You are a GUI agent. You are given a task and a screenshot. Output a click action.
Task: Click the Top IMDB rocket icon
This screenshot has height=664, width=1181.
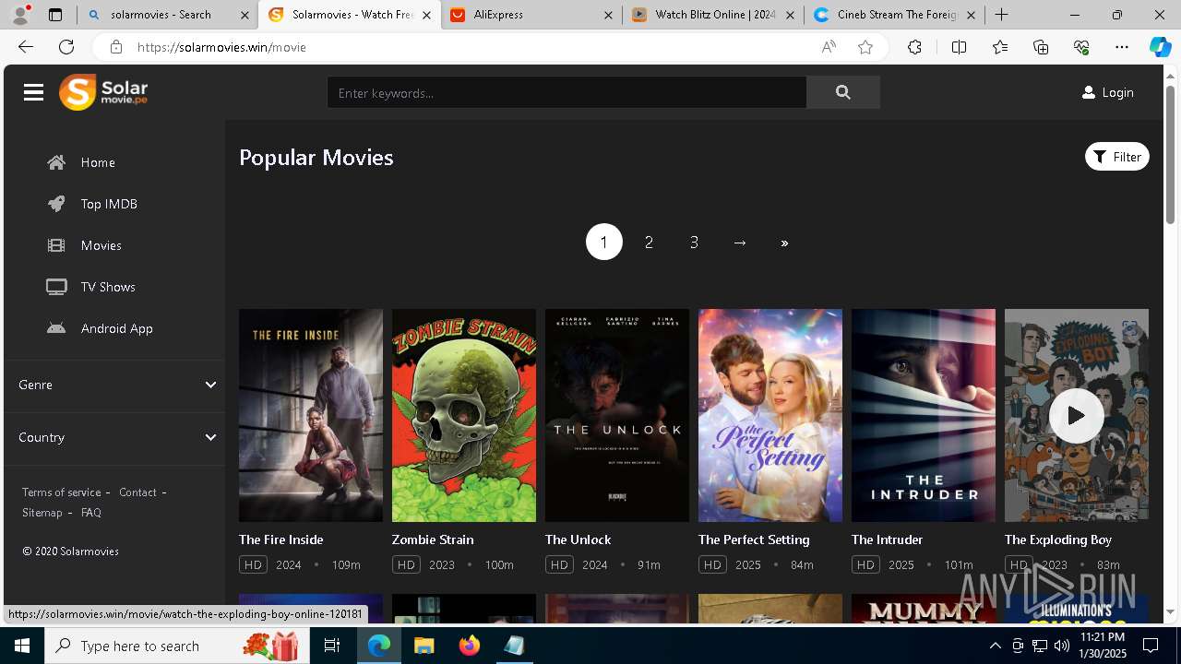(x=56, y=204)
